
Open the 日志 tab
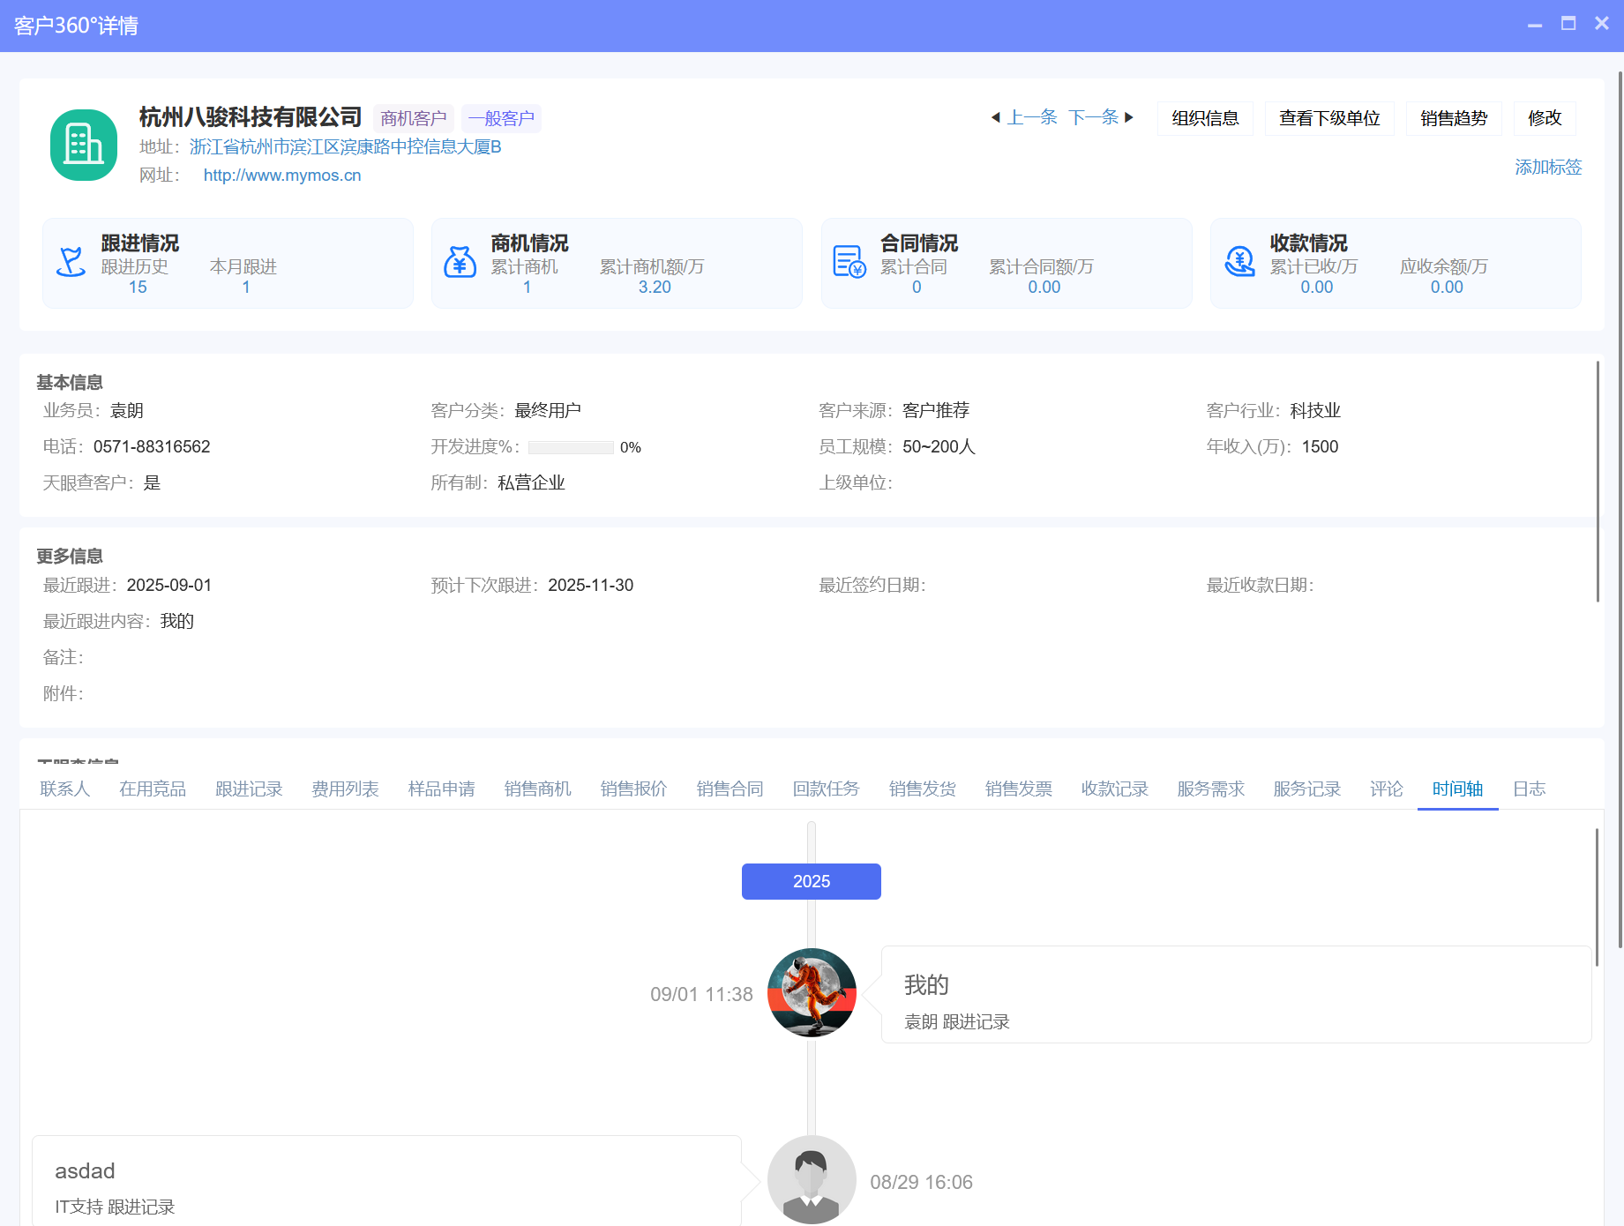(x=1529, y=789)
